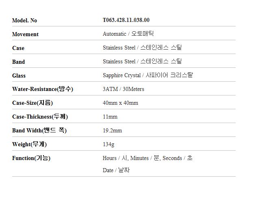Image resolution: width=256 pixels, height=199 pixels.
Task: Click the 'Band' row label
Action: [18, 62]
